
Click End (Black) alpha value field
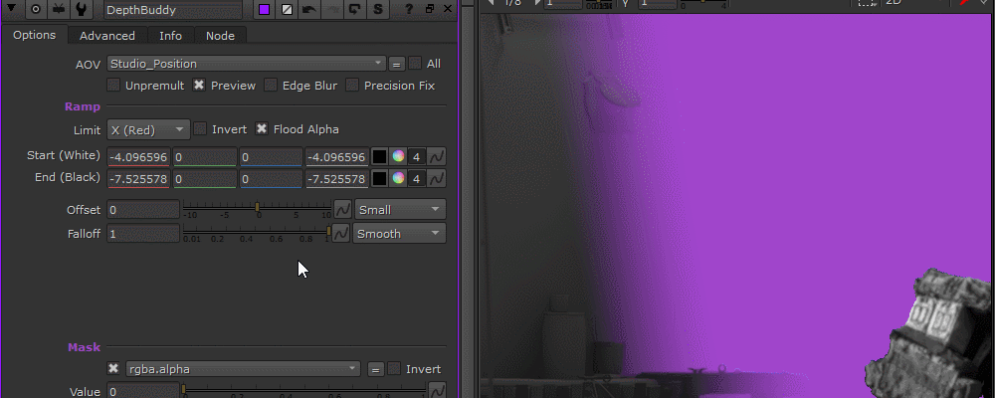[336, 179]
